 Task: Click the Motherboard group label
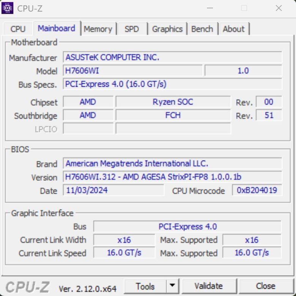[x=34, y=42]
